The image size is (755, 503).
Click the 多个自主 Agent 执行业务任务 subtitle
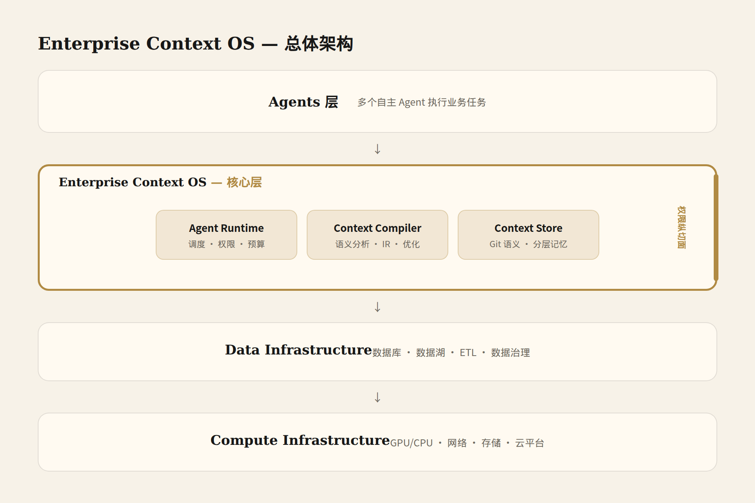[x=422, y=103]
